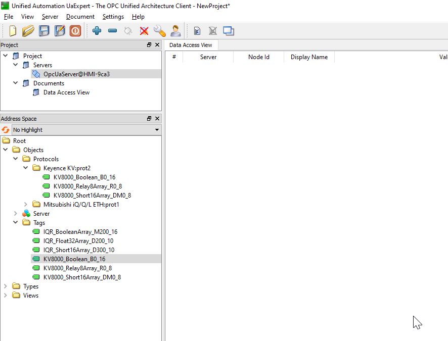Click the Display Name column header
Image resolution: width=448 pixels, height=341 pixels.
click(x=309, y=57)
